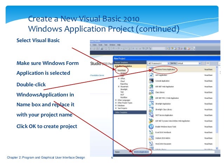Select the Workflow tree item
This screenshot has width=224, height=168.
point(124,98)
